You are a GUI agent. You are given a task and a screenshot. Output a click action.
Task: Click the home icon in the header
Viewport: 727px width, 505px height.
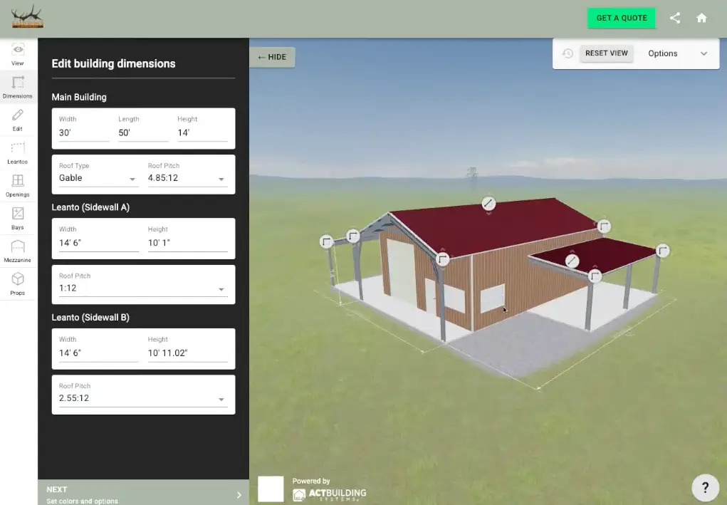pyautogui.click(x=701, y=18)
